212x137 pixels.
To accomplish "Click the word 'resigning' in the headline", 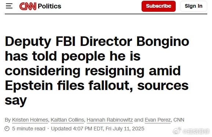I will [x=114, y=71].
